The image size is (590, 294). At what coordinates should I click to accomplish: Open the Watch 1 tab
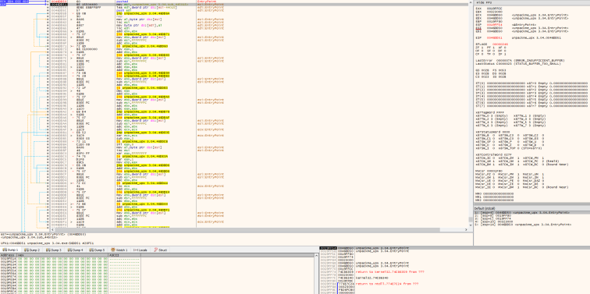click(119, 250)
